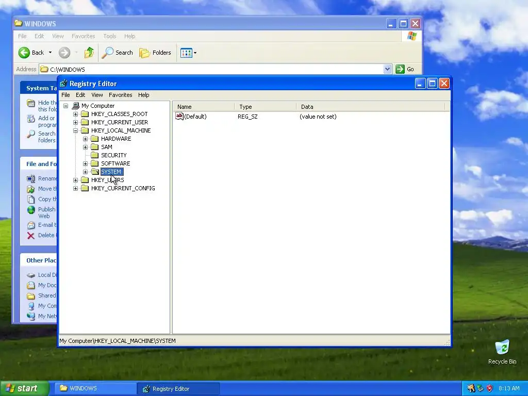This screenshot has width=528, height=396.
Task: Expand the HKEY_CURRENT_USER key
Action: point(75,122)
